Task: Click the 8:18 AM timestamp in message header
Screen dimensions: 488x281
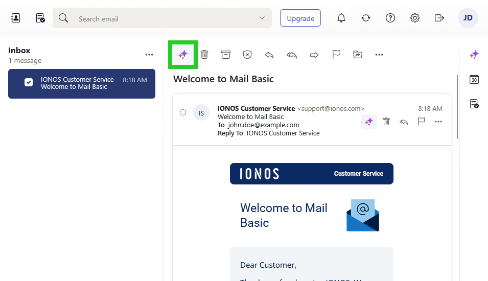Action: click(x=430, y=109)
